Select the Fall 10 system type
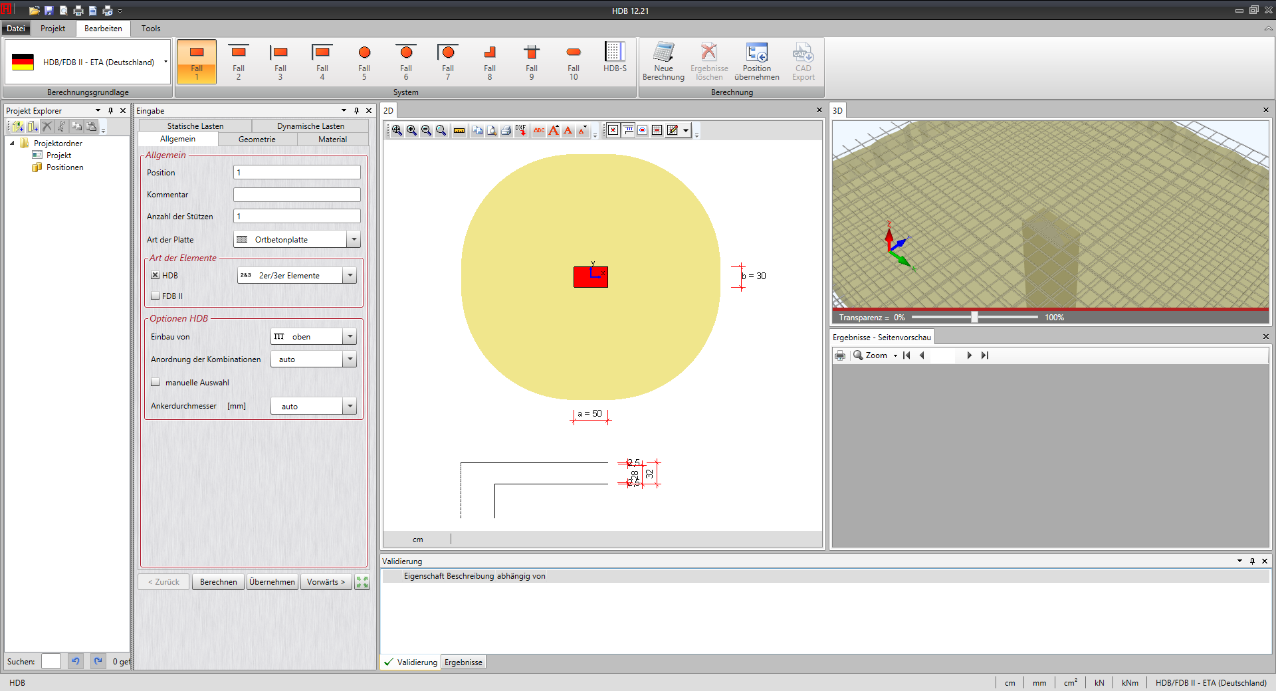The image size is (1276, 691). point(574,62)
